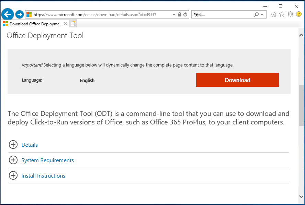The height and width of the screenshot is (205, 305).
Task: Maximize the browser window
Action: click(281, 6)
